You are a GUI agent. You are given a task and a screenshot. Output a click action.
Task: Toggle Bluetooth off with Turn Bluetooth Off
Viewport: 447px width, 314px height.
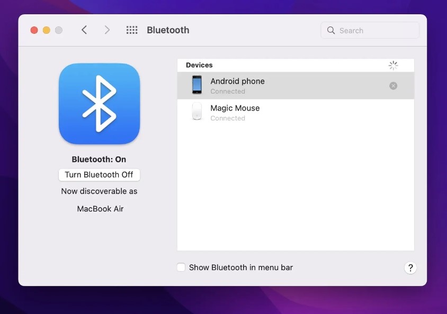tap(99, 174)
